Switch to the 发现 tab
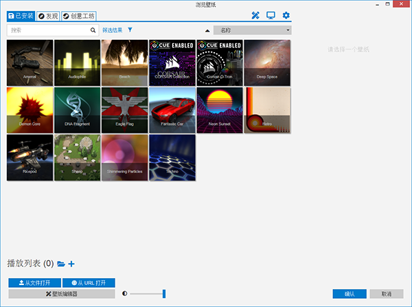This screenshot has width=412, height=307. 47,16
